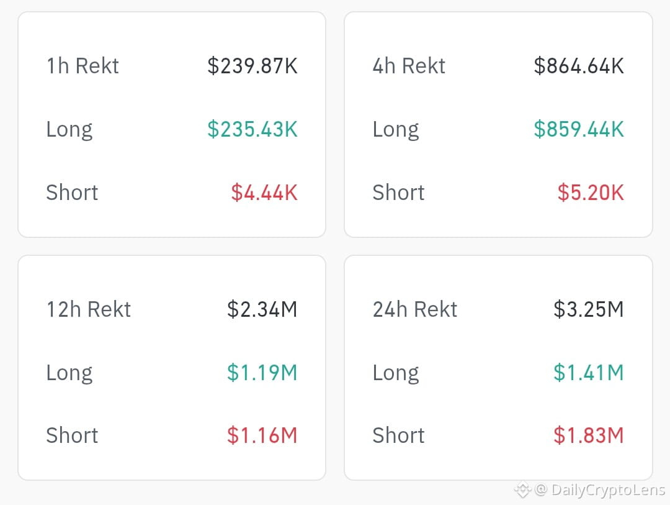Select the 1h Long value $235.43K
Viewport: 670px width, 505px height.
[252, 129]
